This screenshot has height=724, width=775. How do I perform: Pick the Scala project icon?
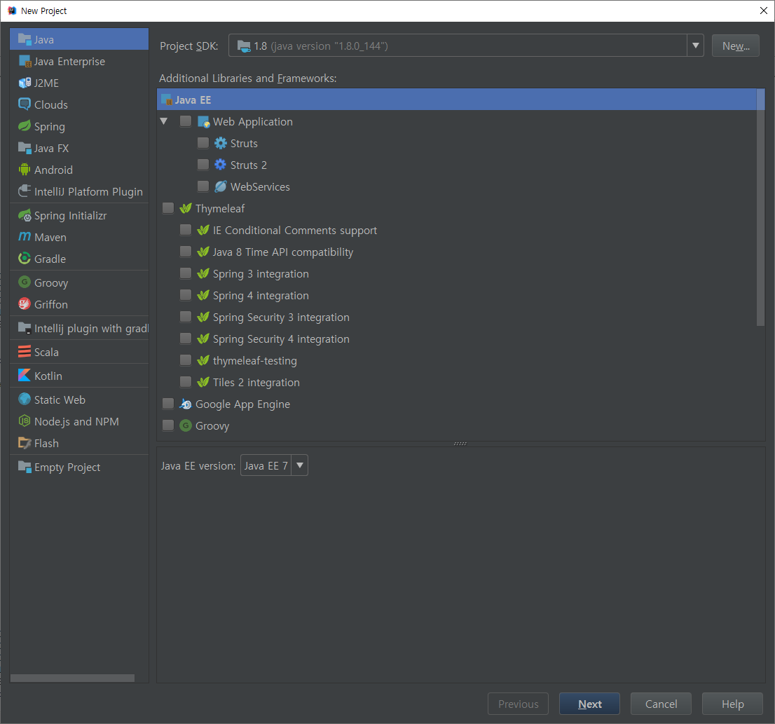coord(25,352)
